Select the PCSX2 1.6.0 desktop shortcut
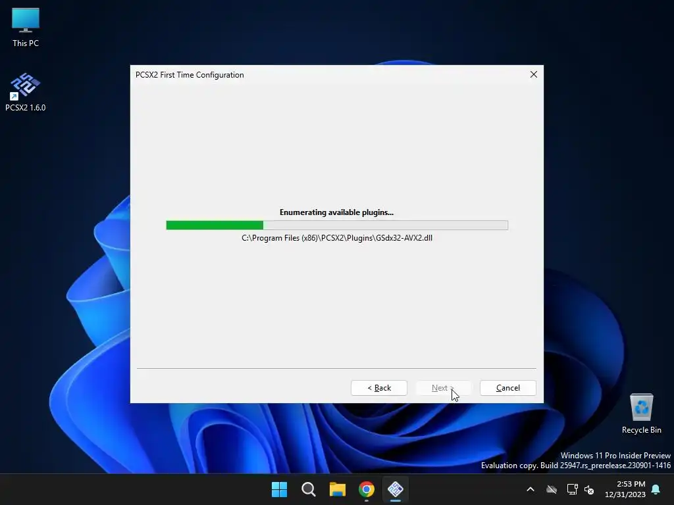Image resolution: width=674 pixels, height=505 pixels. [26, 92]
